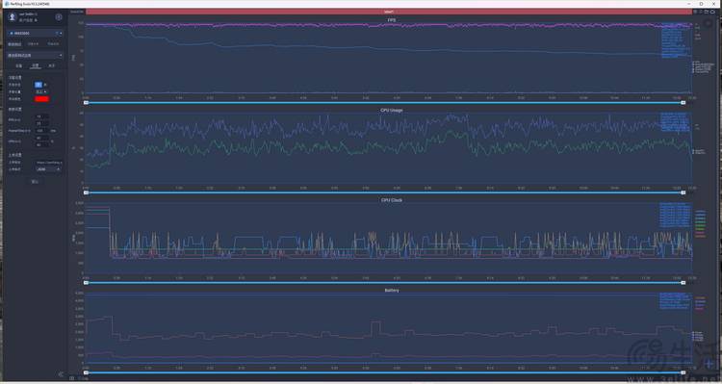
Task: Click the cloud upload icon in the top-right toolbar
Action: click(712, 12)
